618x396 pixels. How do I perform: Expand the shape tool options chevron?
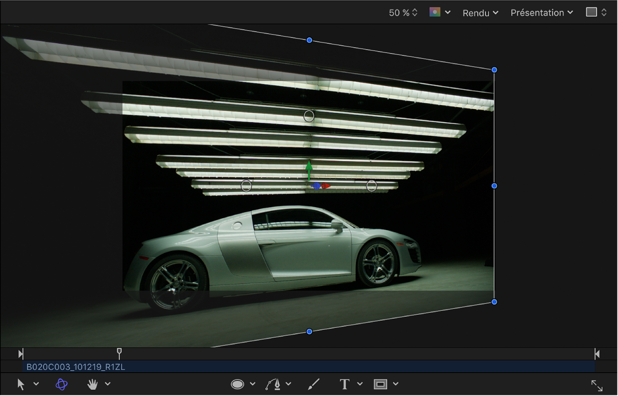(x=253, y=384)
